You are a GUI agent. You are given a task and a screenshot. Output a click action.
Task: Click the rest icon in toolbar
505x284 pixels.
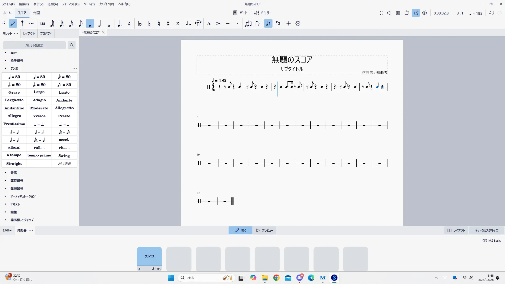(129, 24)
